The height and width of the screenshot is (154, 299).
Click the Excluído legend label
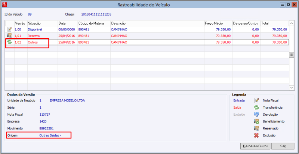[239, 115]
